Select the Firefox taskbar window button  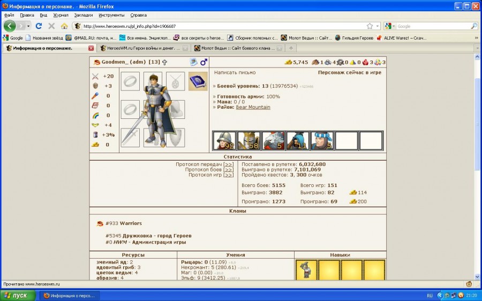tap(70, 296)
